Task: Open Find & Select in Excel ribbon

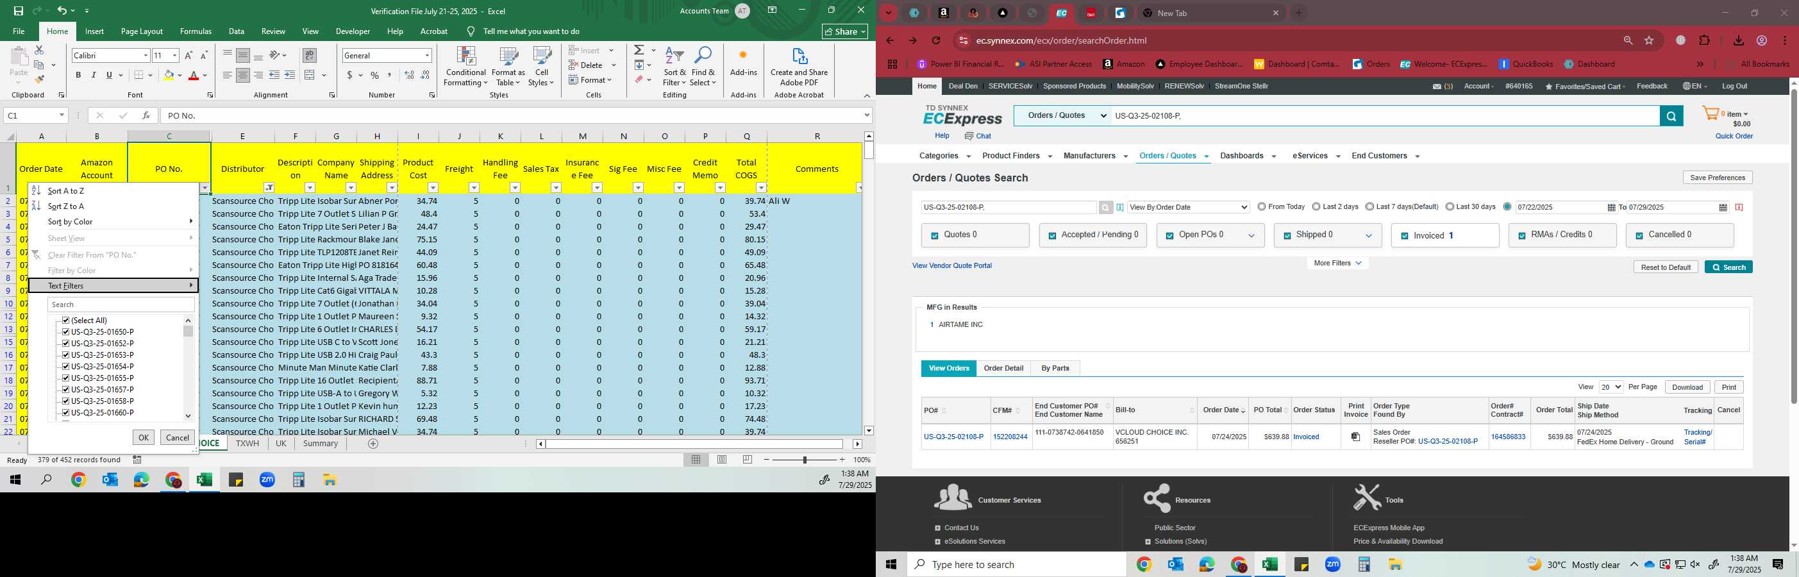Action: (703, 67)
